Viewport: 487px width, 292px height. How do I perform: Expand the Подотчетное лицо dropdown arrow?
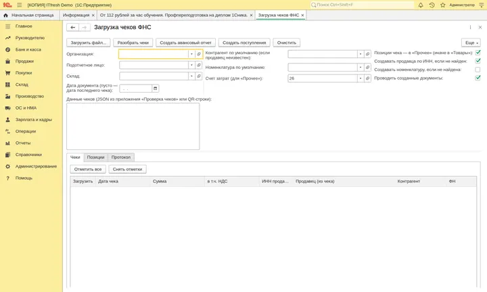point(191,65)
